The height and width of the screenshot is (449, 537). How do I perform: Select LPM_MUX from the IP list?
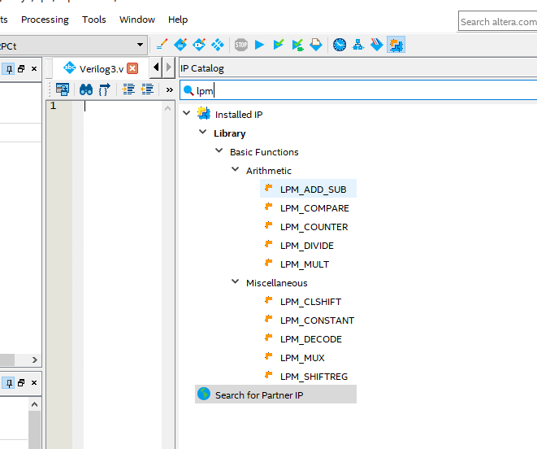[302, 358]
